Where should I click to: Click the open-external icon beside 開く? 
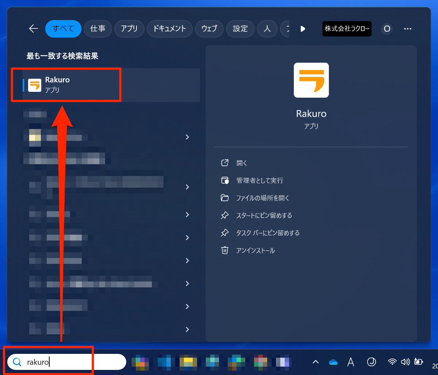tap(225, 163)
